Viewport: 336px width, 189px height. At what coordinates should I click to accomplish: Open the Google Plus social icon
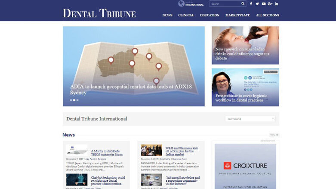pos(270,3)
